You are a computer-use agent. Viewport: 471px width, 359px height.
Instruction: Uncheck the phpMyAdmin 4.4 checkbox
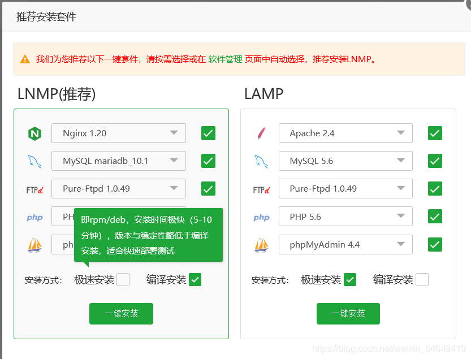click(x=435, y=245)
